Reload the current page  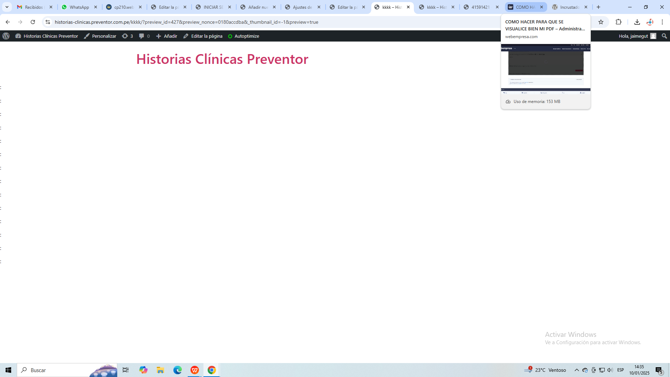click(33, 22)
